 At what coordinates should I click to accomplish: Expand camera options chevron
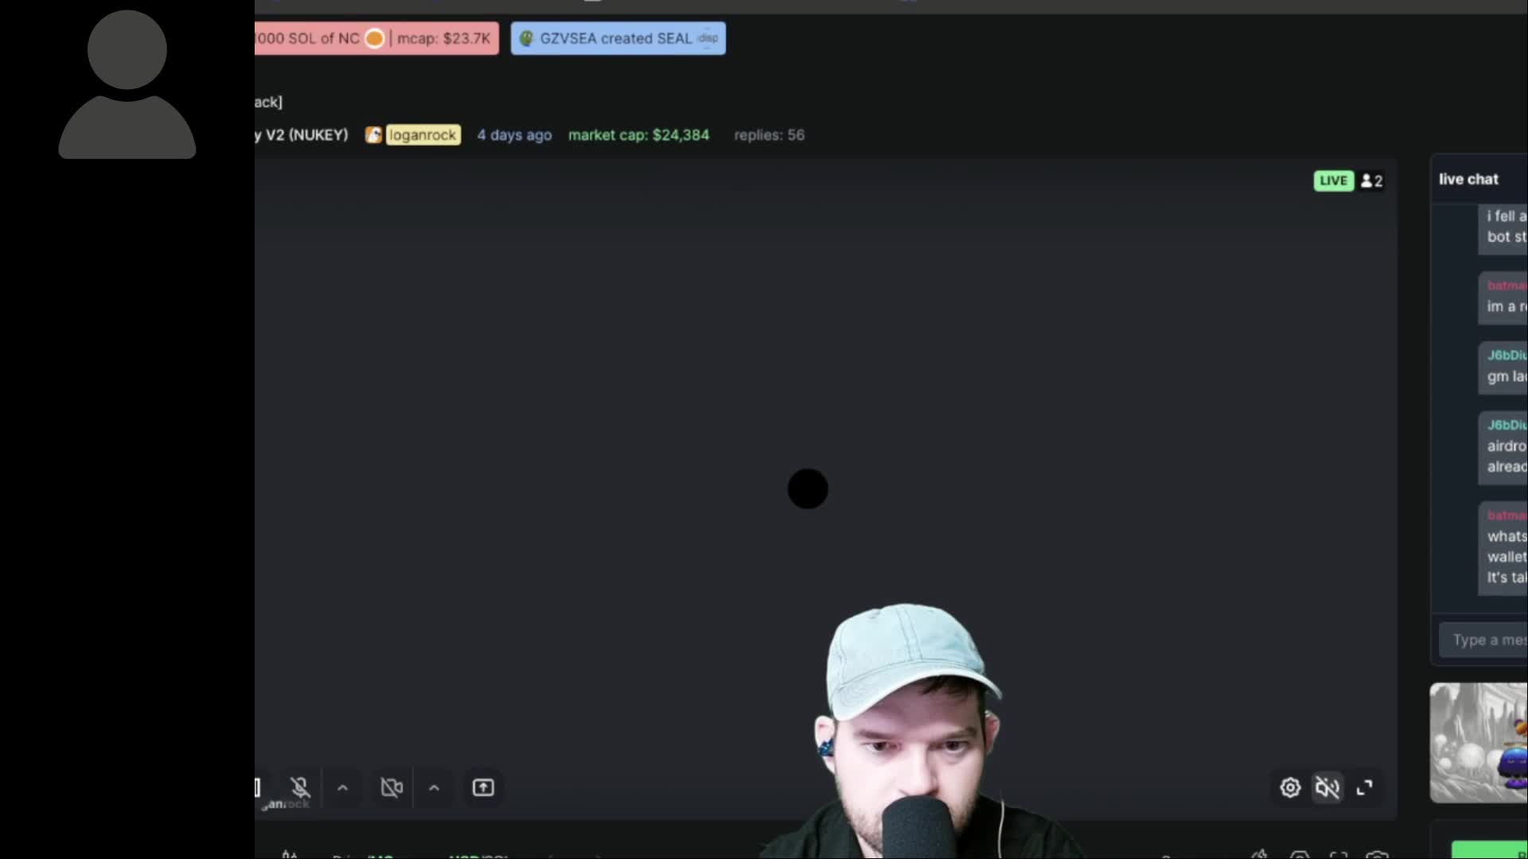(x=434, y=787)
